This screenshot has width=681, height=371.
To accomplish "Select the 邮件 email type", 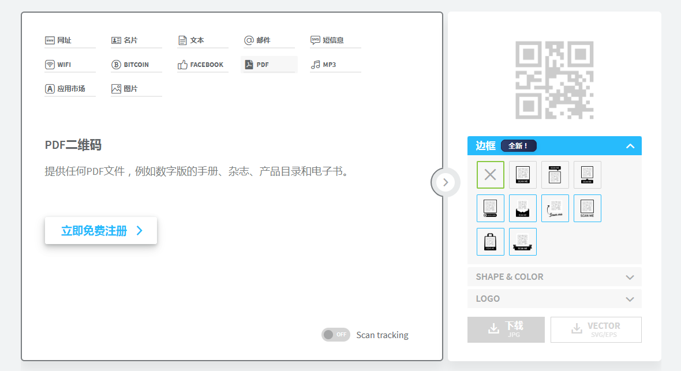I will (x=269, y=40).
